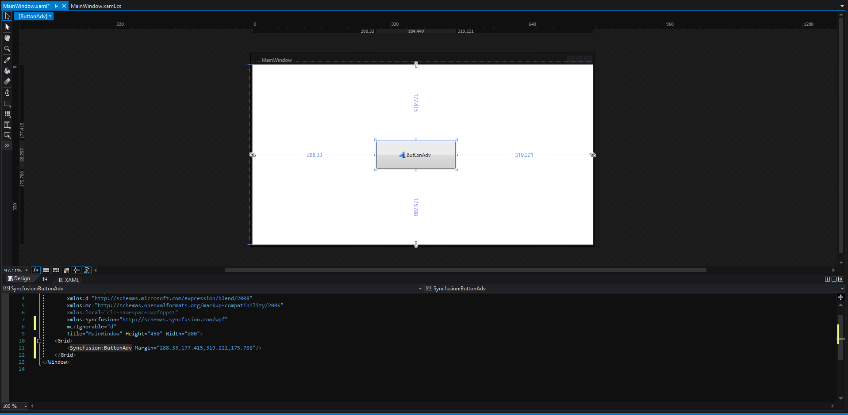Image resolution: width=848 pixels, height=415 pixels.
Task: Switch to the Design pane tab
Action: [19, 279]
